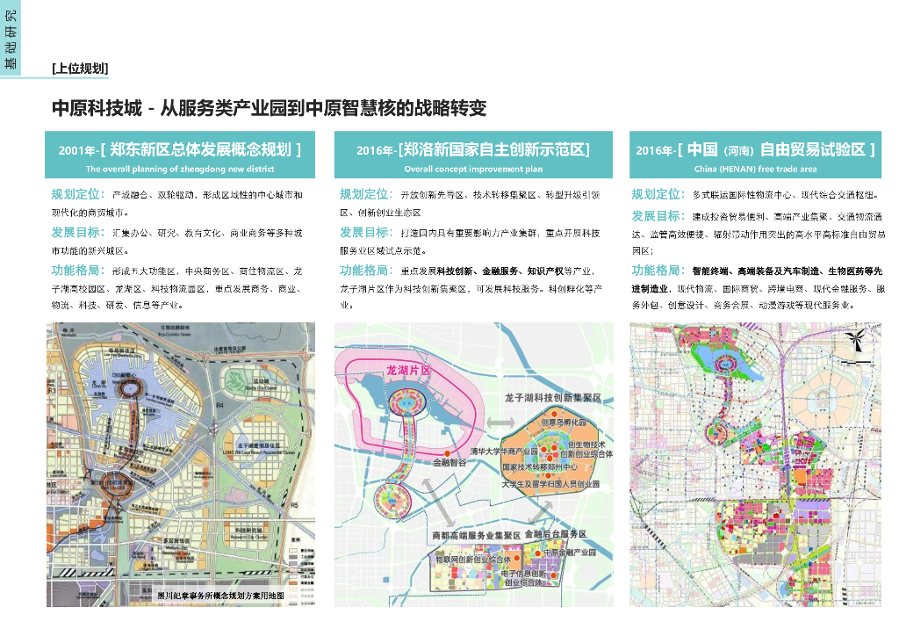Screen dimensions: 899x636
Task: Click the 创意鸟孵化园 red marker
Action: [x=553, y=414]
